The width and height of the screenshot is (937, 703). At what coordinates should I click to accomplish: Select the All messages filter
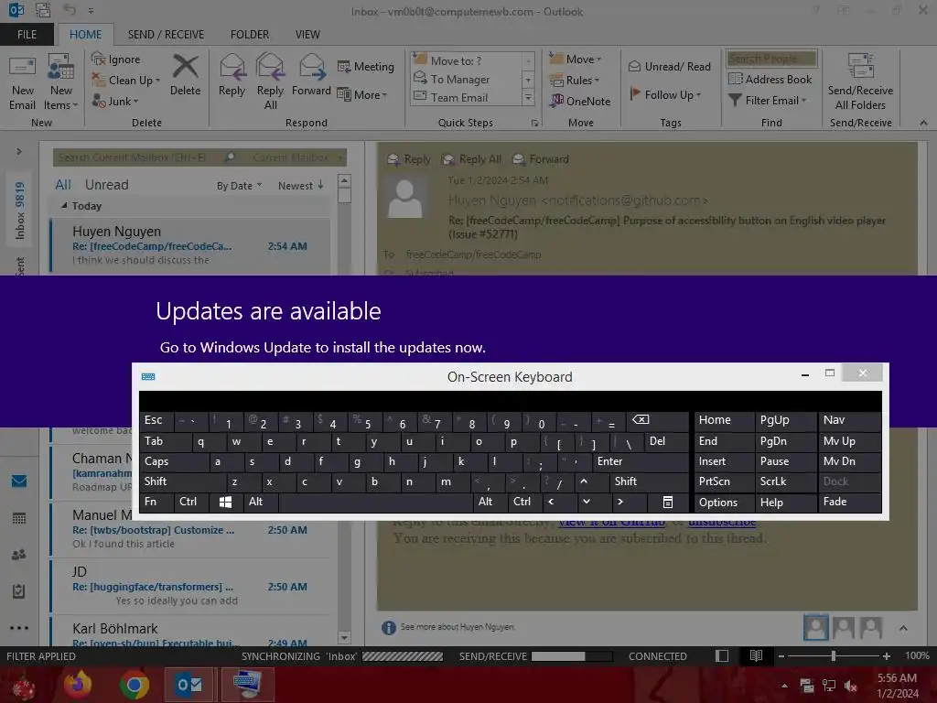(63, 185)
